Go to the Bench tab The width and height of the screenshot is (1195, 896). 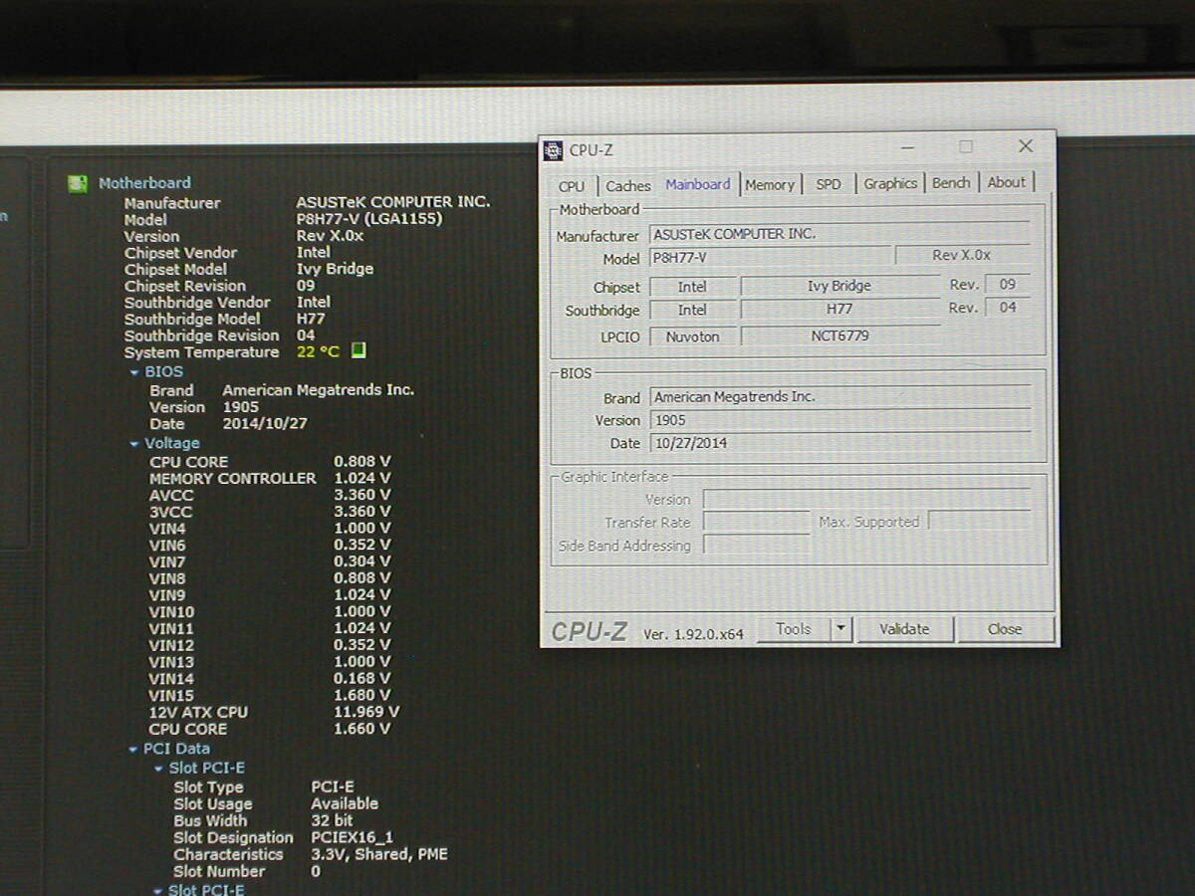[x=951, y=183]
